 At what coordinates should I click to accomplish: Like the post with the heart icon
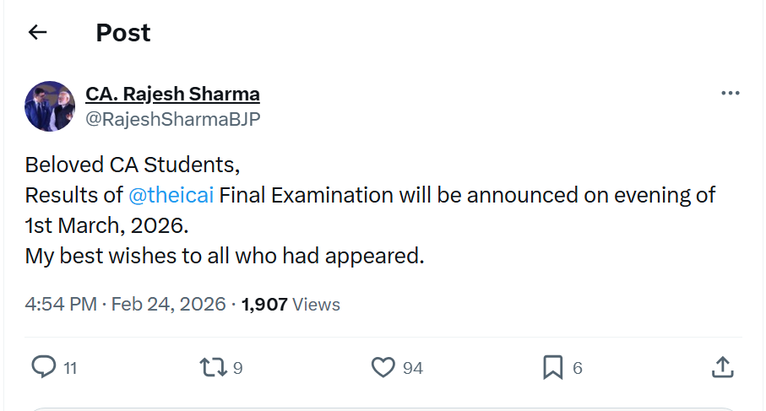click(383, 367)
